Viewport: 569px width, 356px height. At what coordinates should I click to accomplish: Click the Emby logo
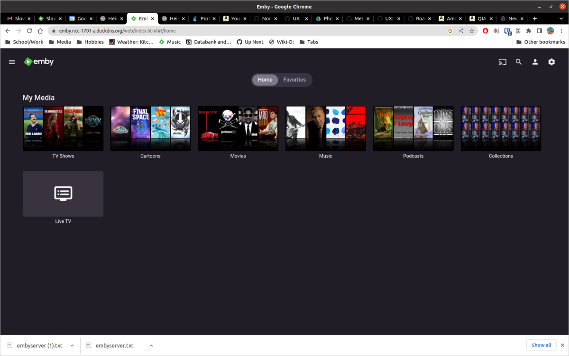pos(39,62)
